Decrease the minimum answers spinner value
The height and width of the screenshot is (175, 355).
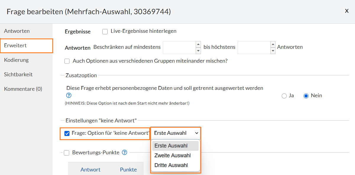tap(198, 51)
